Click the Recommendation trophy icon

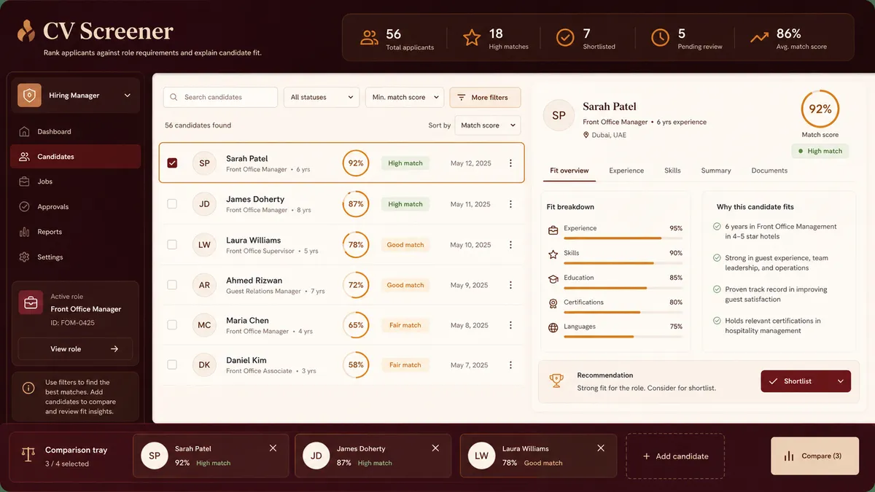coord(556,380)
